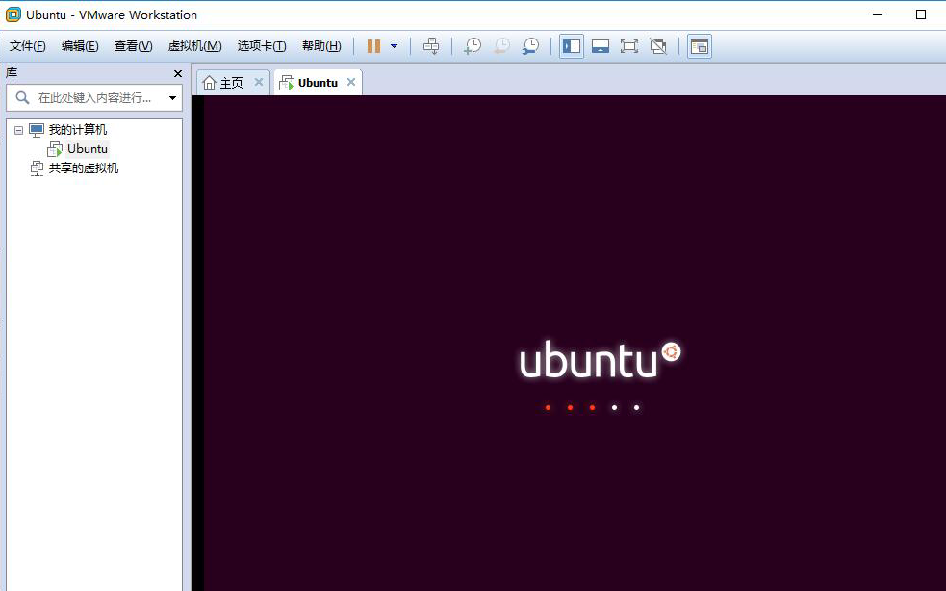
Task: Open the 编辑(E) menu
Action: point(80,46)
